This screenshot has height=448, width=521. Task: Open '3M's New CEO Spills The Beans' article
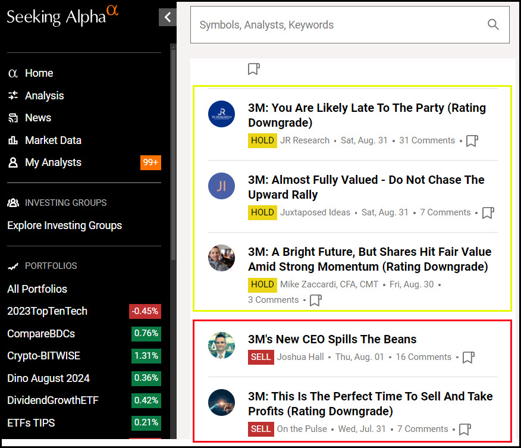click(x=332, y=339)
